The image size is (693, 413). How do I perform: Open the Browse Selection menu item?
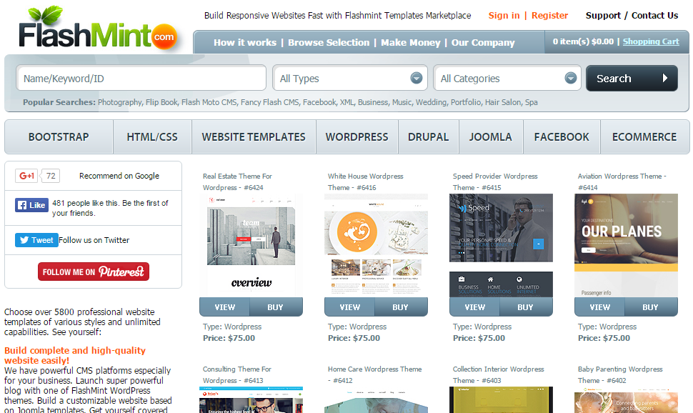tap(329, 42)
